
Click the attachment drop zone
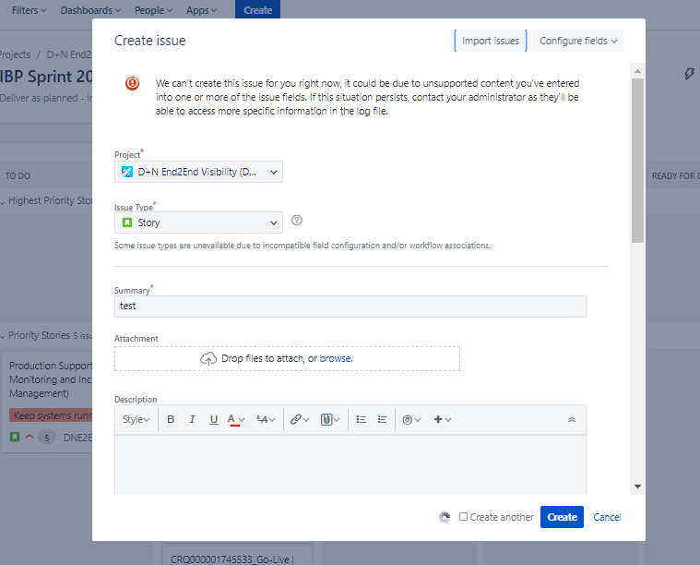click(x=287, y=358)
